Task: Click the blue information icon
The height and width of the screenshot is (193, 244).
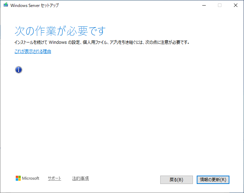Action: [19, 70]
